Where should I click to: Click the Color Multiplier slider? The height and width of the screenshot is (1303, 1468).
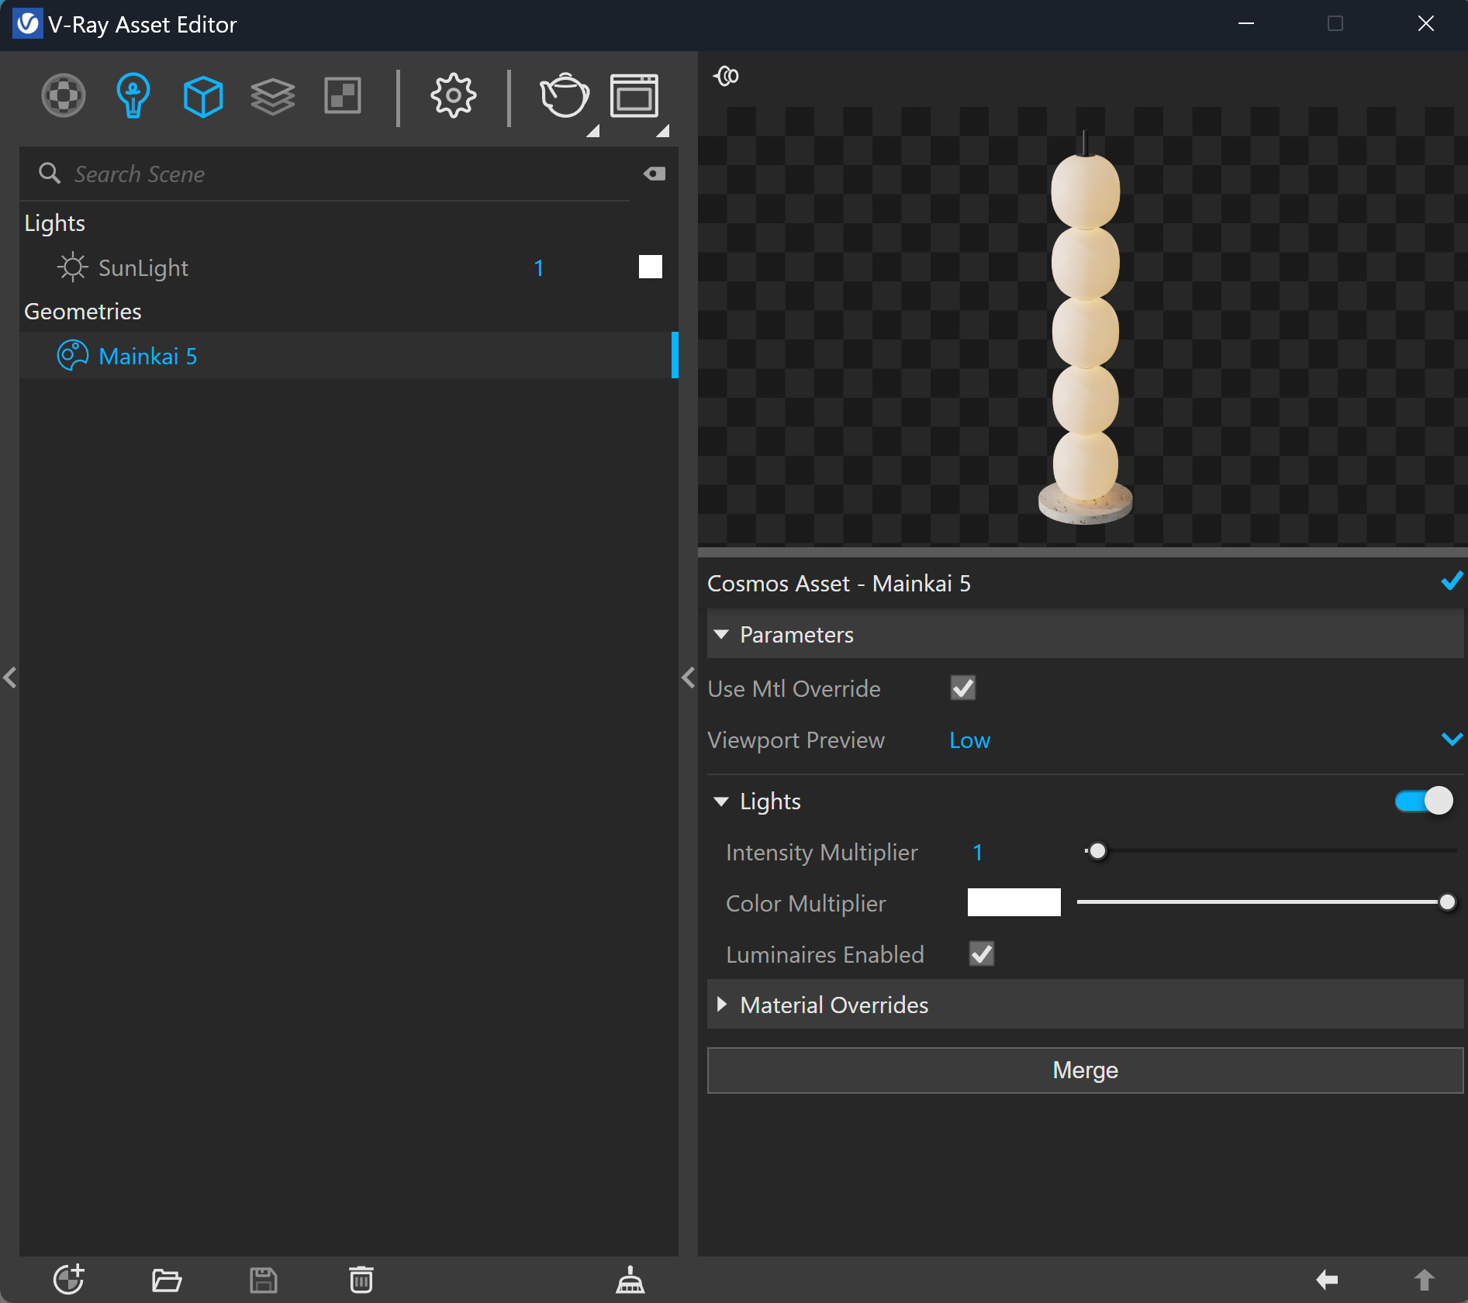coord(1266,902)
